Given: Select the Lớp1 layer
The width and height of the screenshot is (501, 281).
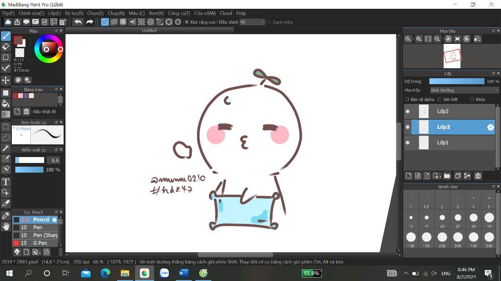Looking at the screenshot, I should coord(450,142).
